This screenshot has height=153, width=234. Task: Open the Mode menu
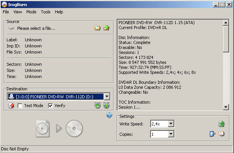[31, 12]
